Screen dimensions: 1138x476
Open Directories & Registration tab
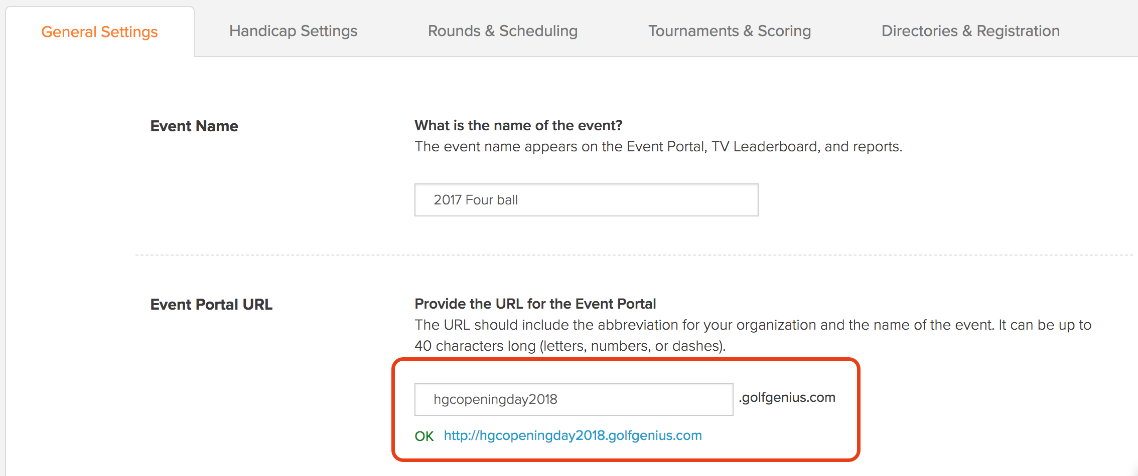(970, 31)
